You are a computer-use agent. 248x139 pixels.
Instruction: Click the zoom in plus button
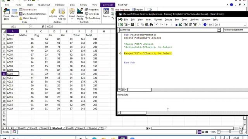click(x=241, y=132)
